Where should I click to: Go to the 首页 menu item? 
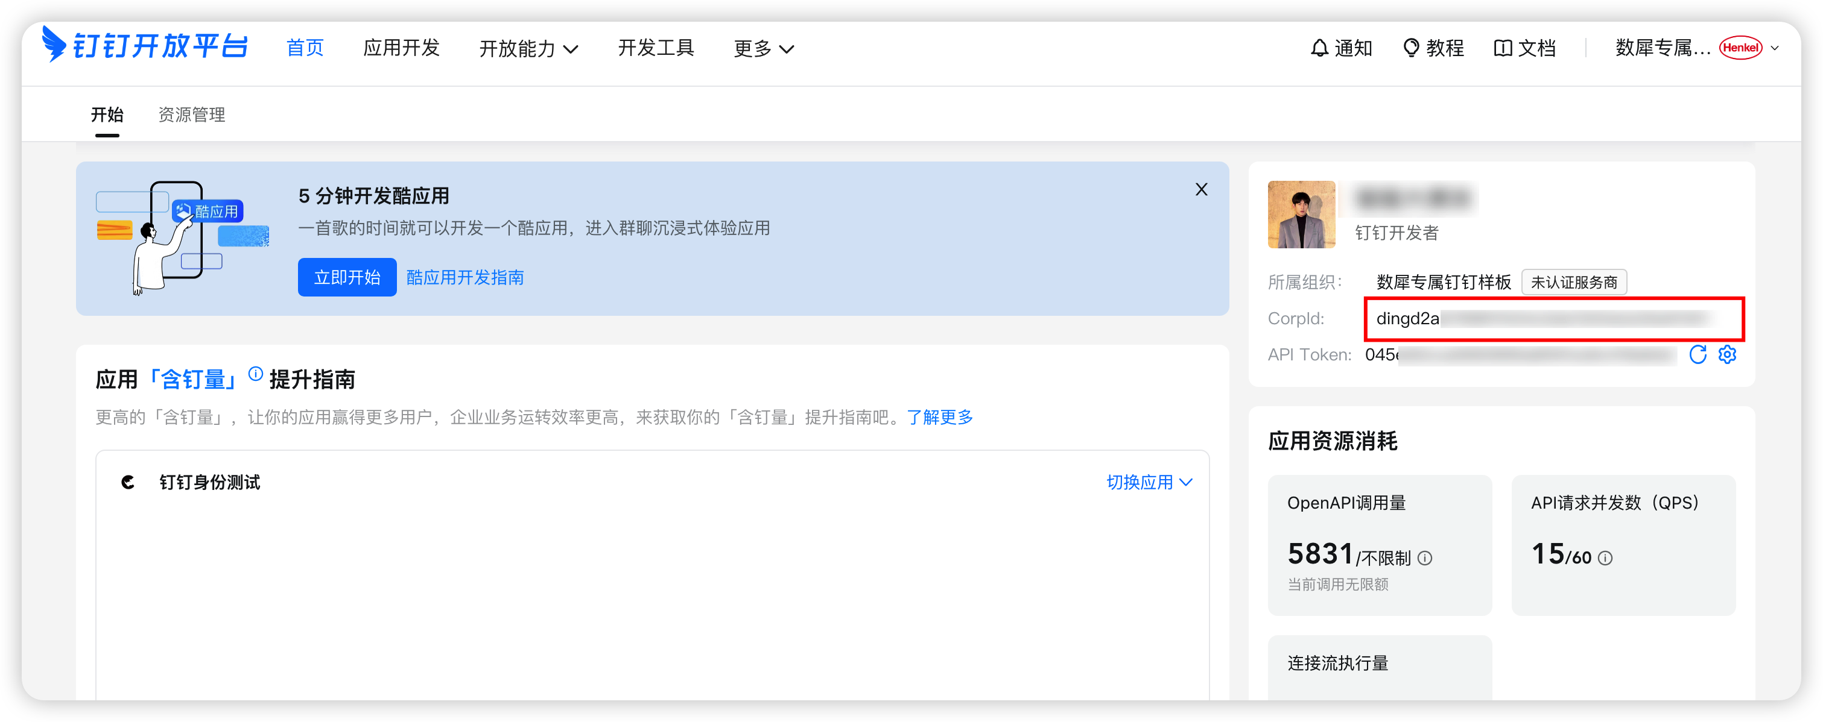pos(305,48)
